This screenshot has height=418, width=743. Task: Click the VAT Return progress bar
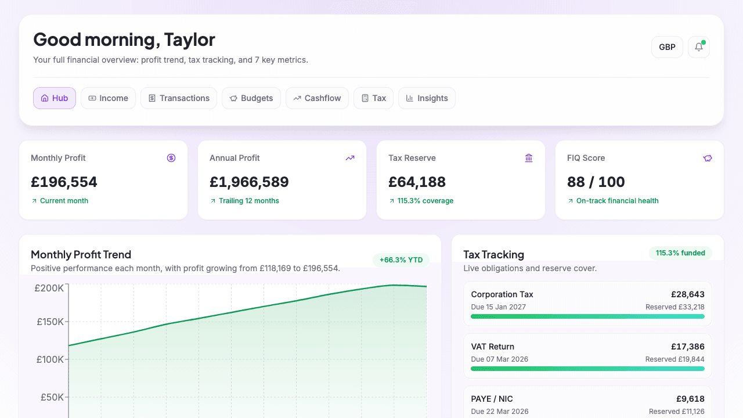pyautogui.click(x=587, y=369)
